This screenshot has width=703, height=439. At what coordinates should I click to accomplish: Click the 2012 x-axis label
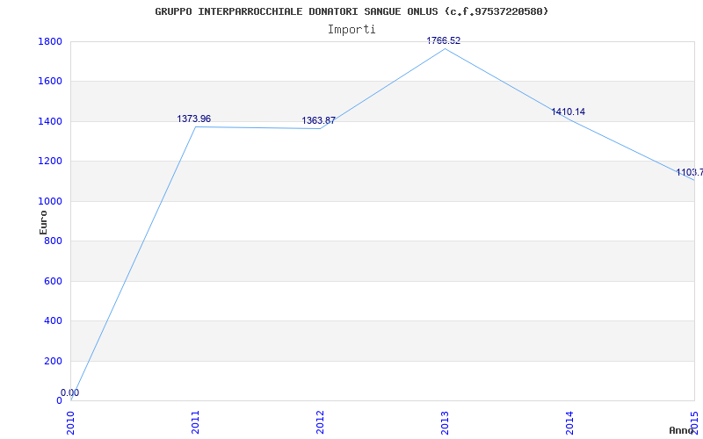pyautogui.click(x=320, y=423)
